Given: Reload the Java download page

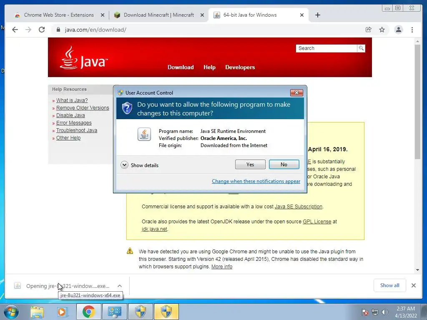Looking at the screenshot, I should (x=42, y=30).
